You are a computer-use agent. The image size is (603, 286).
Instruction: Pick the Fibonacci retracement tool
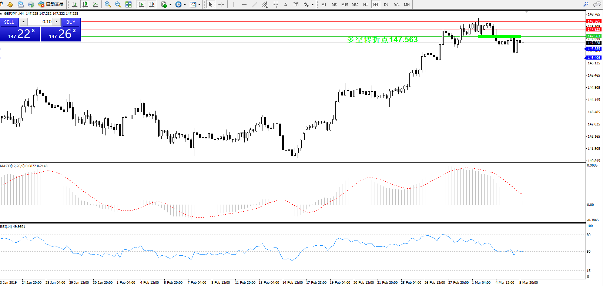coord(275,4)
